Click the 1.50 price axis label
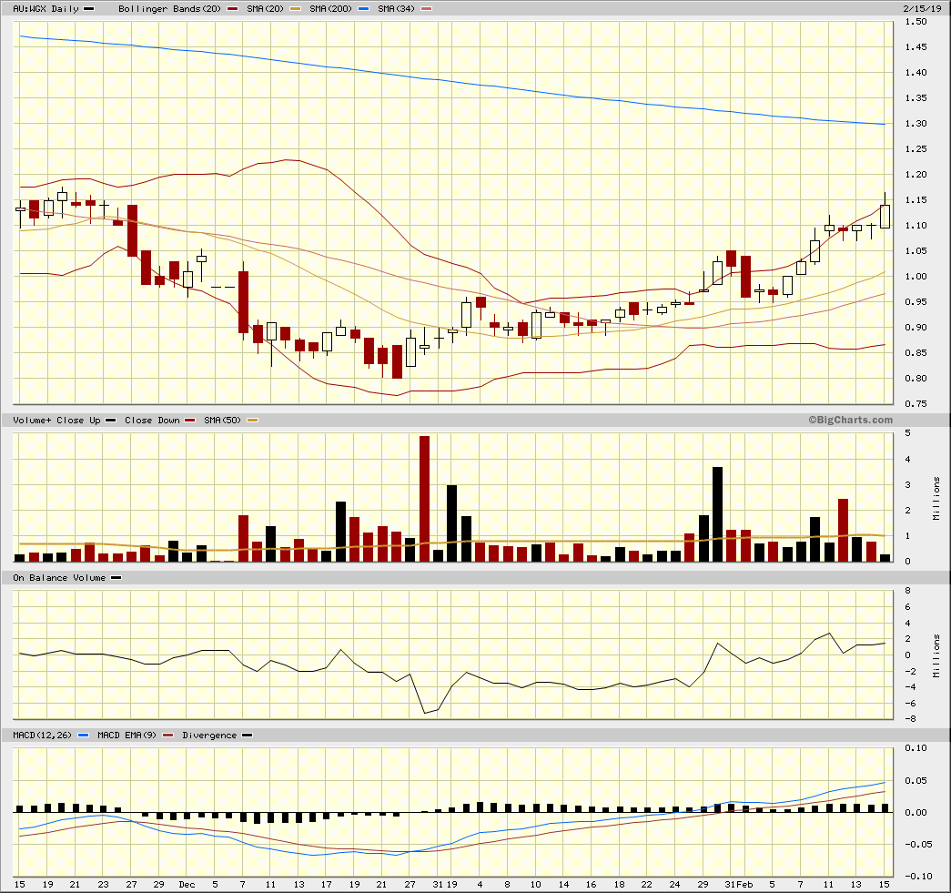951x893 pixels. click(x=916, y=22)
